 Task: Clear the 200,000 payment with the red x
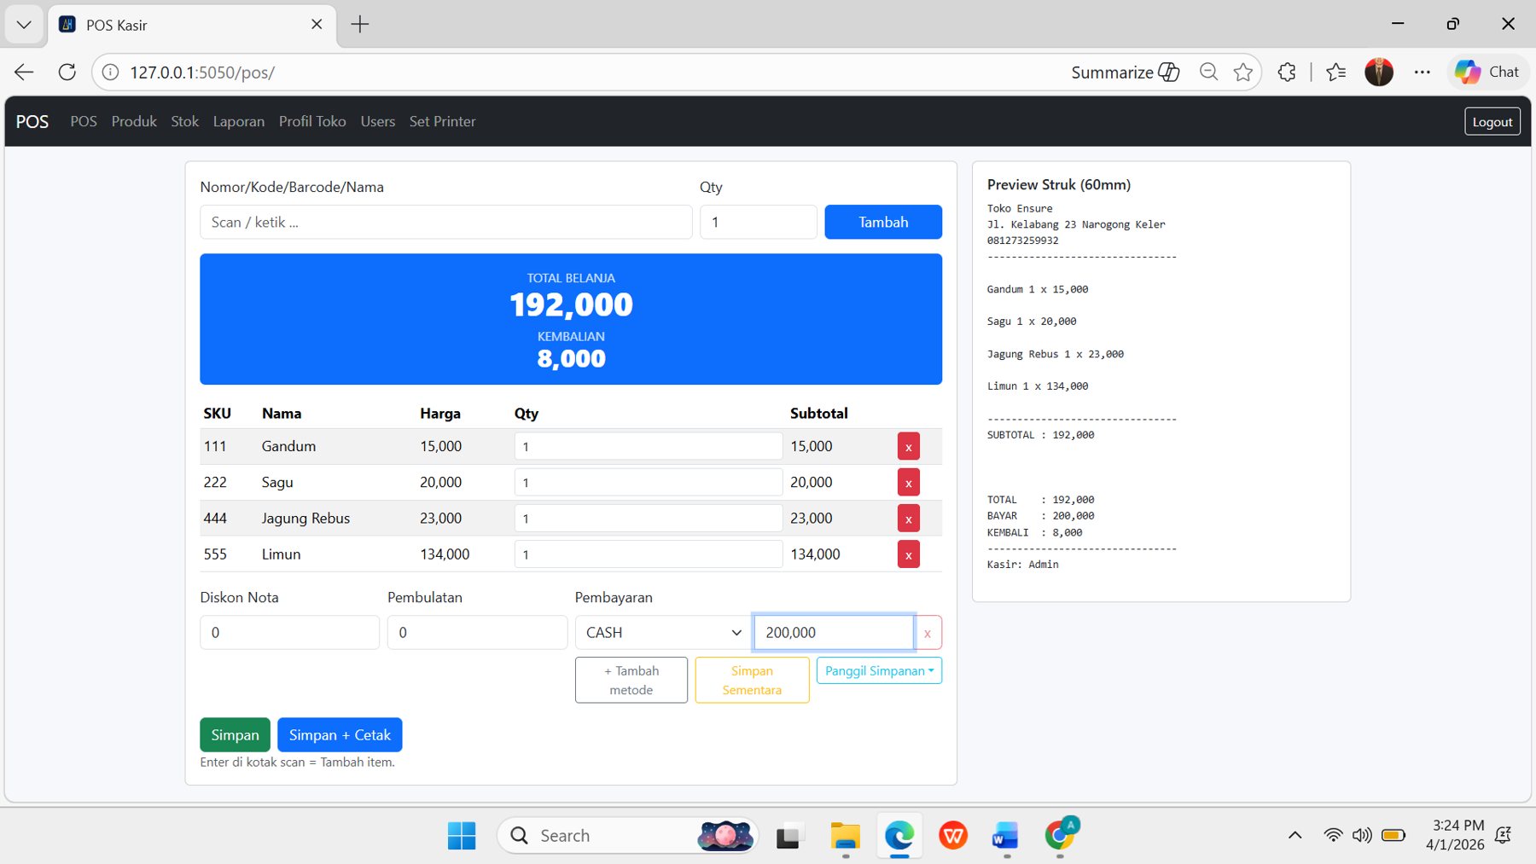click(927, 632)
